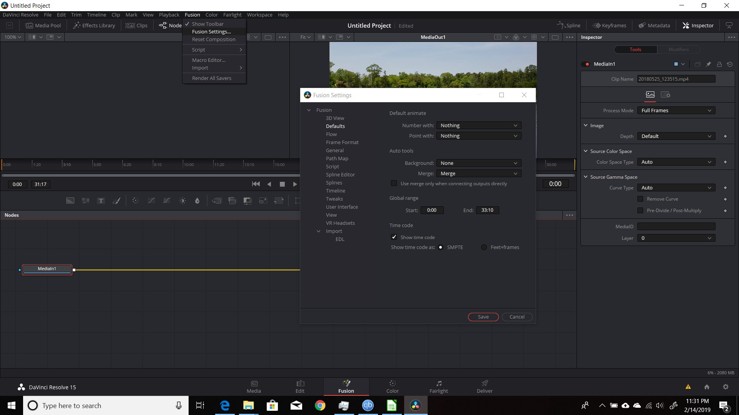
Task: Open the MediaIn1 Image settings tab icon
Action: 650,95
